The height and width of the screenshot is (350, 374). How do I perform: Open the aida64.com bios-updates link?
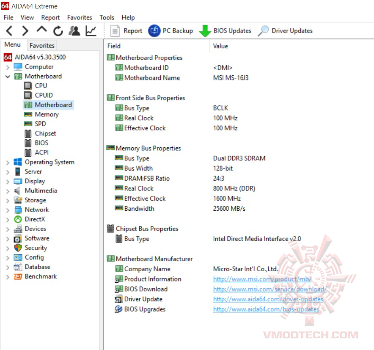point(266,309)
